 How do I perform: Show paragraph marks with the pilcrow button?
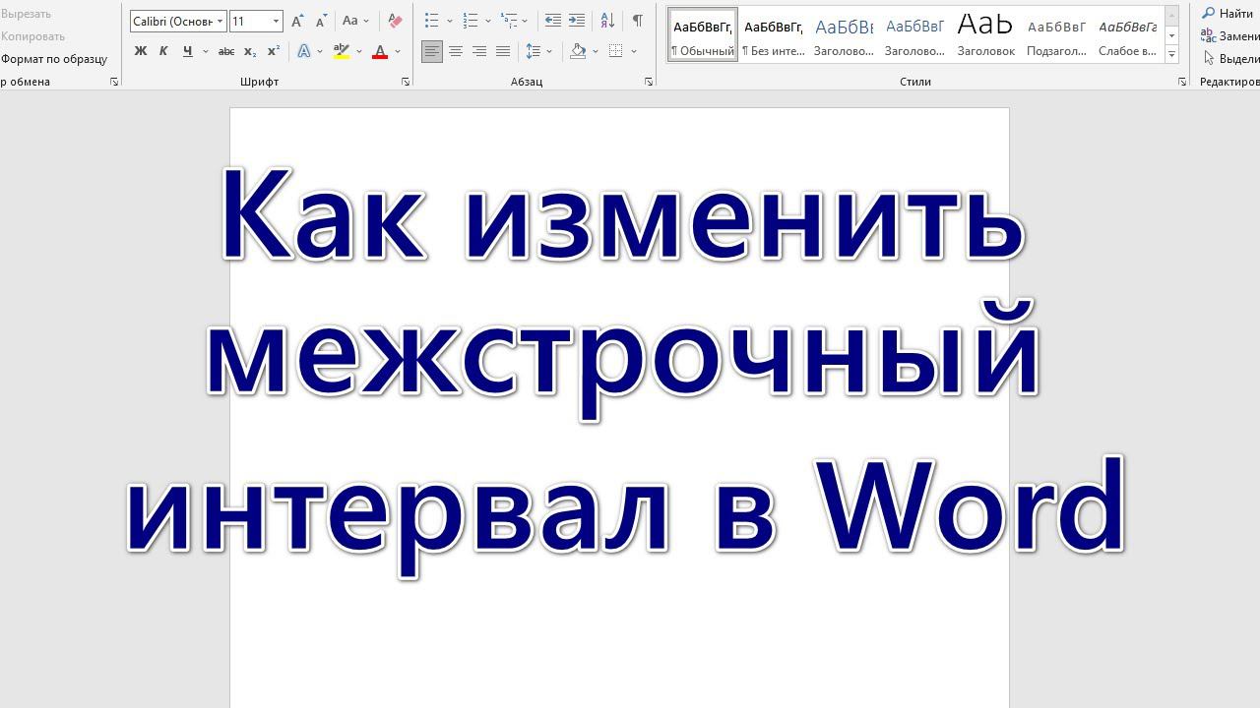pos(638,21)
